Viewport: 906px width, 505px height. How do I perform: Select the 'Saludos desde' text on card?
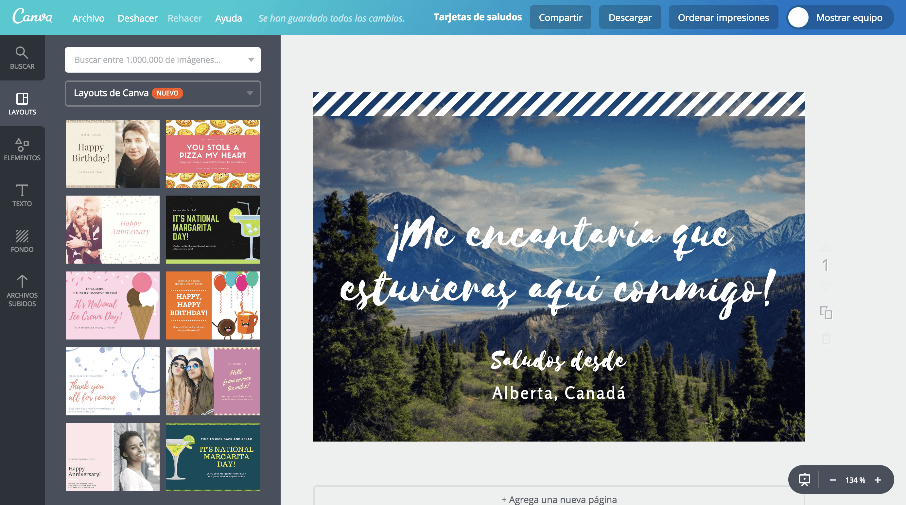559,360
